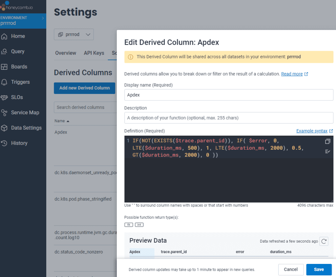Open Service Map via its icon
The image size is (336, 277).
point(4,113)
